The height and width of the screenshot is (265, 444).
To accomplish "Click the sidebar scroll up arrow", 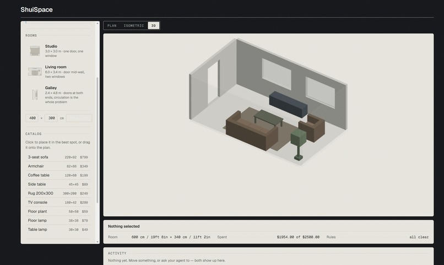I will 98,23.
